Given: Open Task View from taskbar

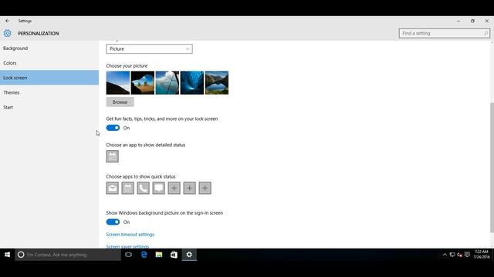Looking at the screenshot, I should click(129, 255).
